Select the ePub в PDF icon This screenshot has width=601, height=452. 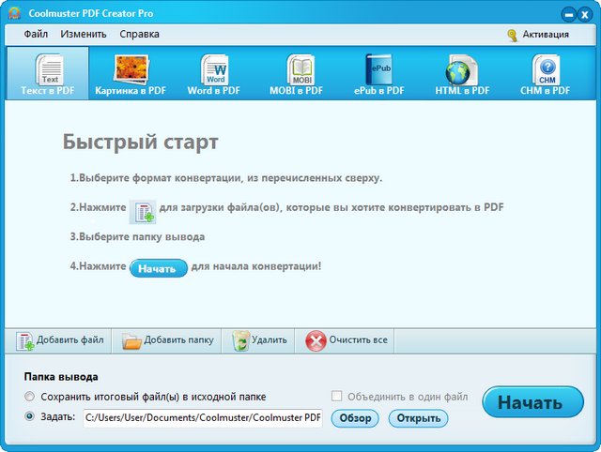point(378,69)
